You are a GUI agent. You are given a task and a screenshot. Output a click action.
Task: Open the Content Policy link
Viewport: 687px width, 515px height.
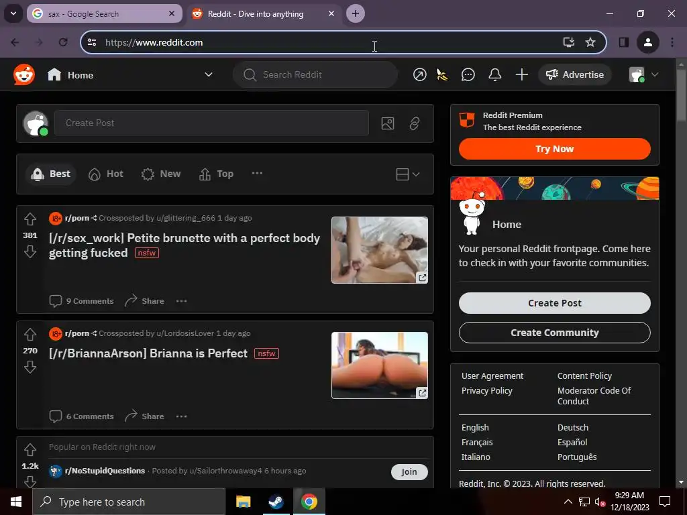point(584,376)
